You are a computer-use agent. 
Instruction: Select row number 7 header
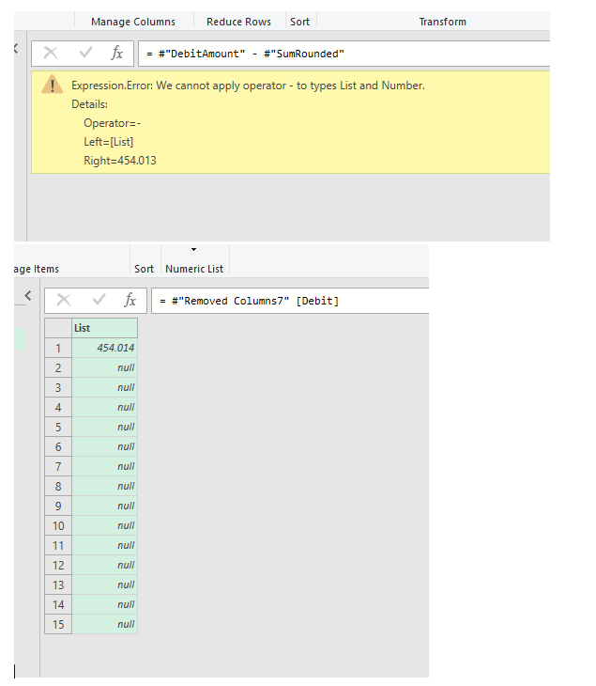pyautogui.click(x=58, y=466)
